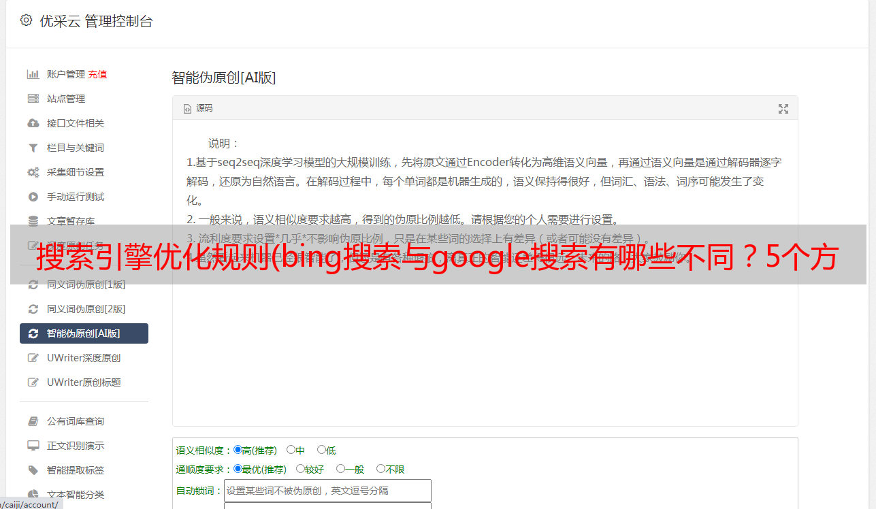Click the 语义相似度： label

click(x=204, y=450)
